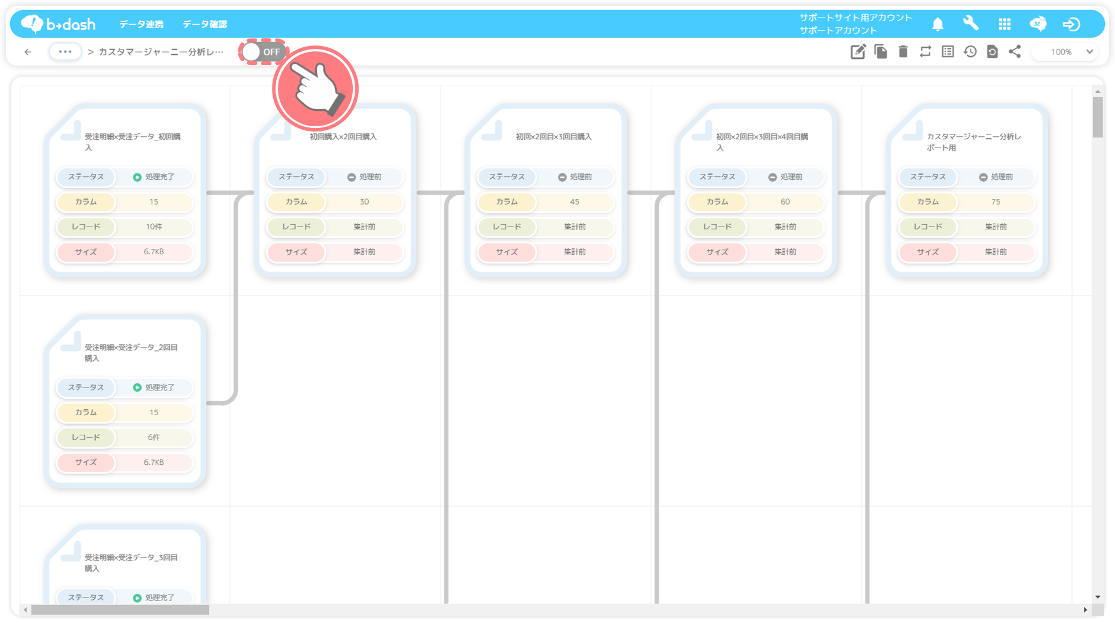This screenshot has width=1115, height=627.
Task: Click the file refresh icon
Action: click(x=992, y=52)
